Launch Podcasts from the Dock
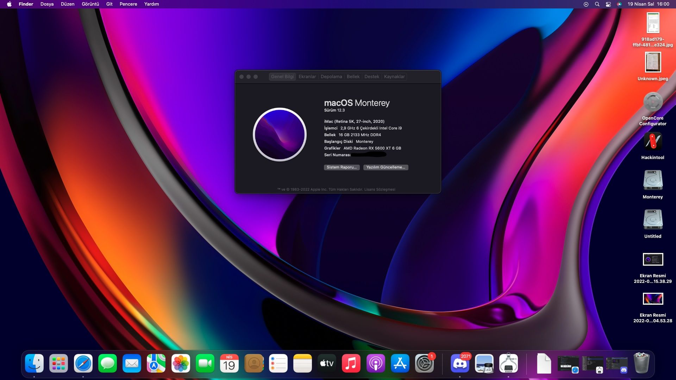Image resolution: width=676 pixels, height=380 pixels. 376,363
